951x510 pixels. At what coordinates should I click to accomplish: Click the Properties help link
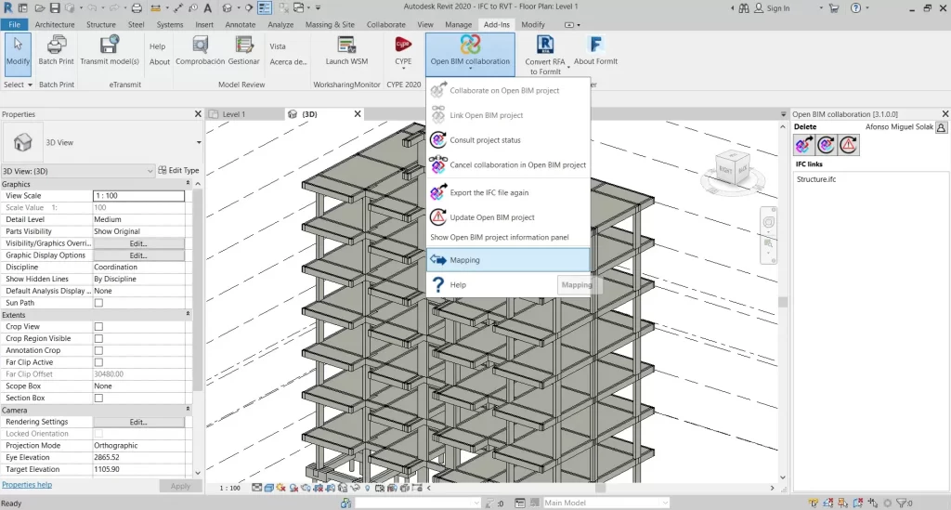point(27,485)
